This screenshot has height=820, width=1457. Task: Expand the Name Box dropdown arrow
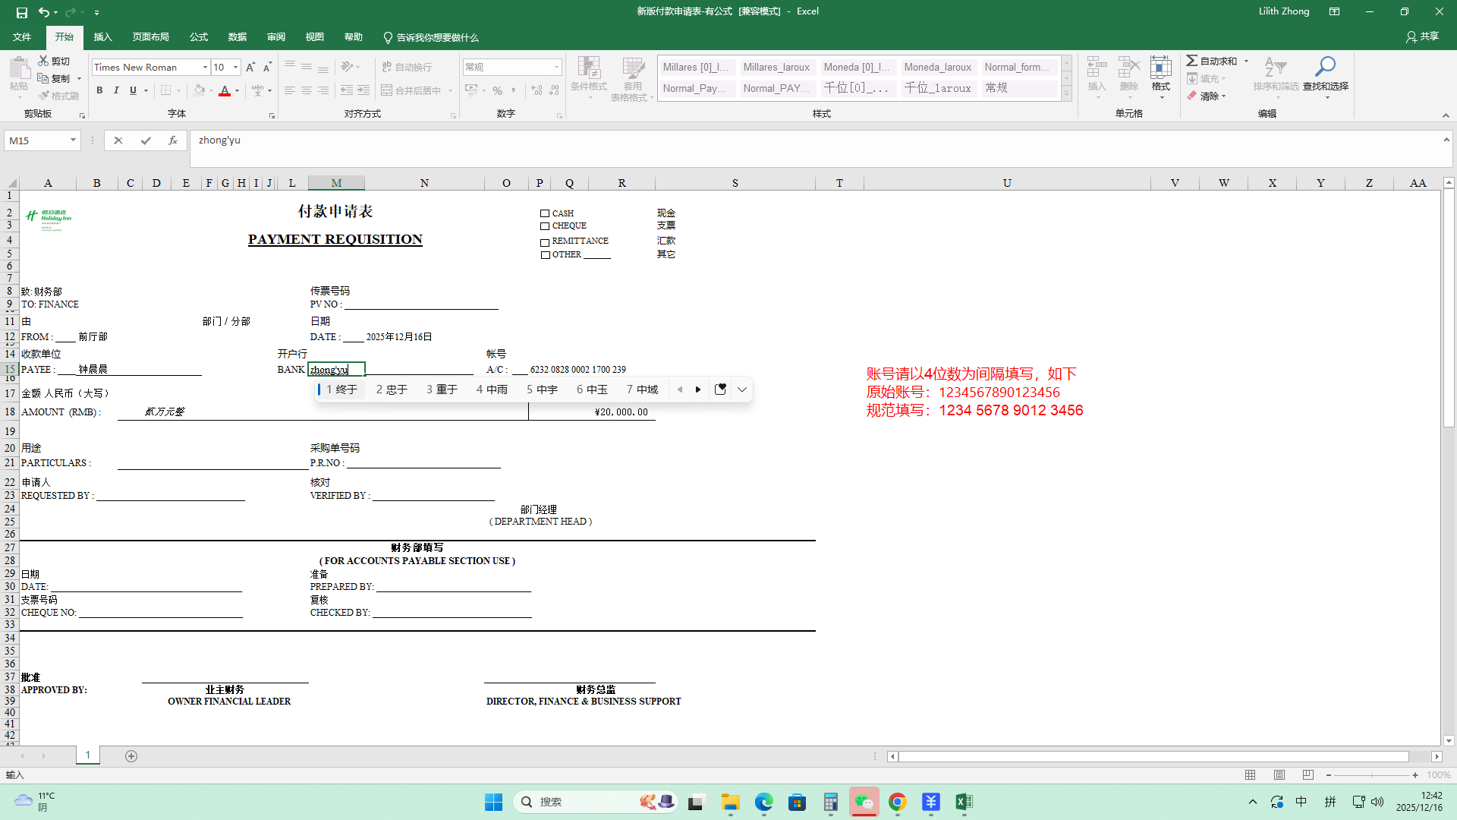tap(73, 140)
